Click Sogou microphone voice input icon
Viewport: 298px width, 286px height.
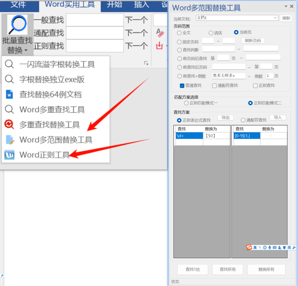(270, 247)
